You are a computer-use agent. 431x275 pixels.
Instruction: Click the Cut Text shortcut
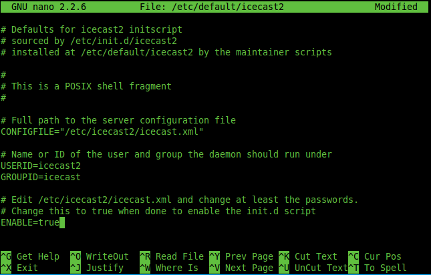click(315, 256)
